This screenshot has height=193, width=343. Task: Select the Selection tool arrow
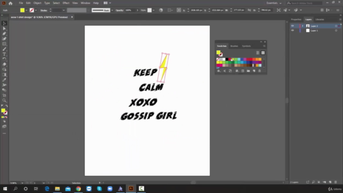point(4,23)
